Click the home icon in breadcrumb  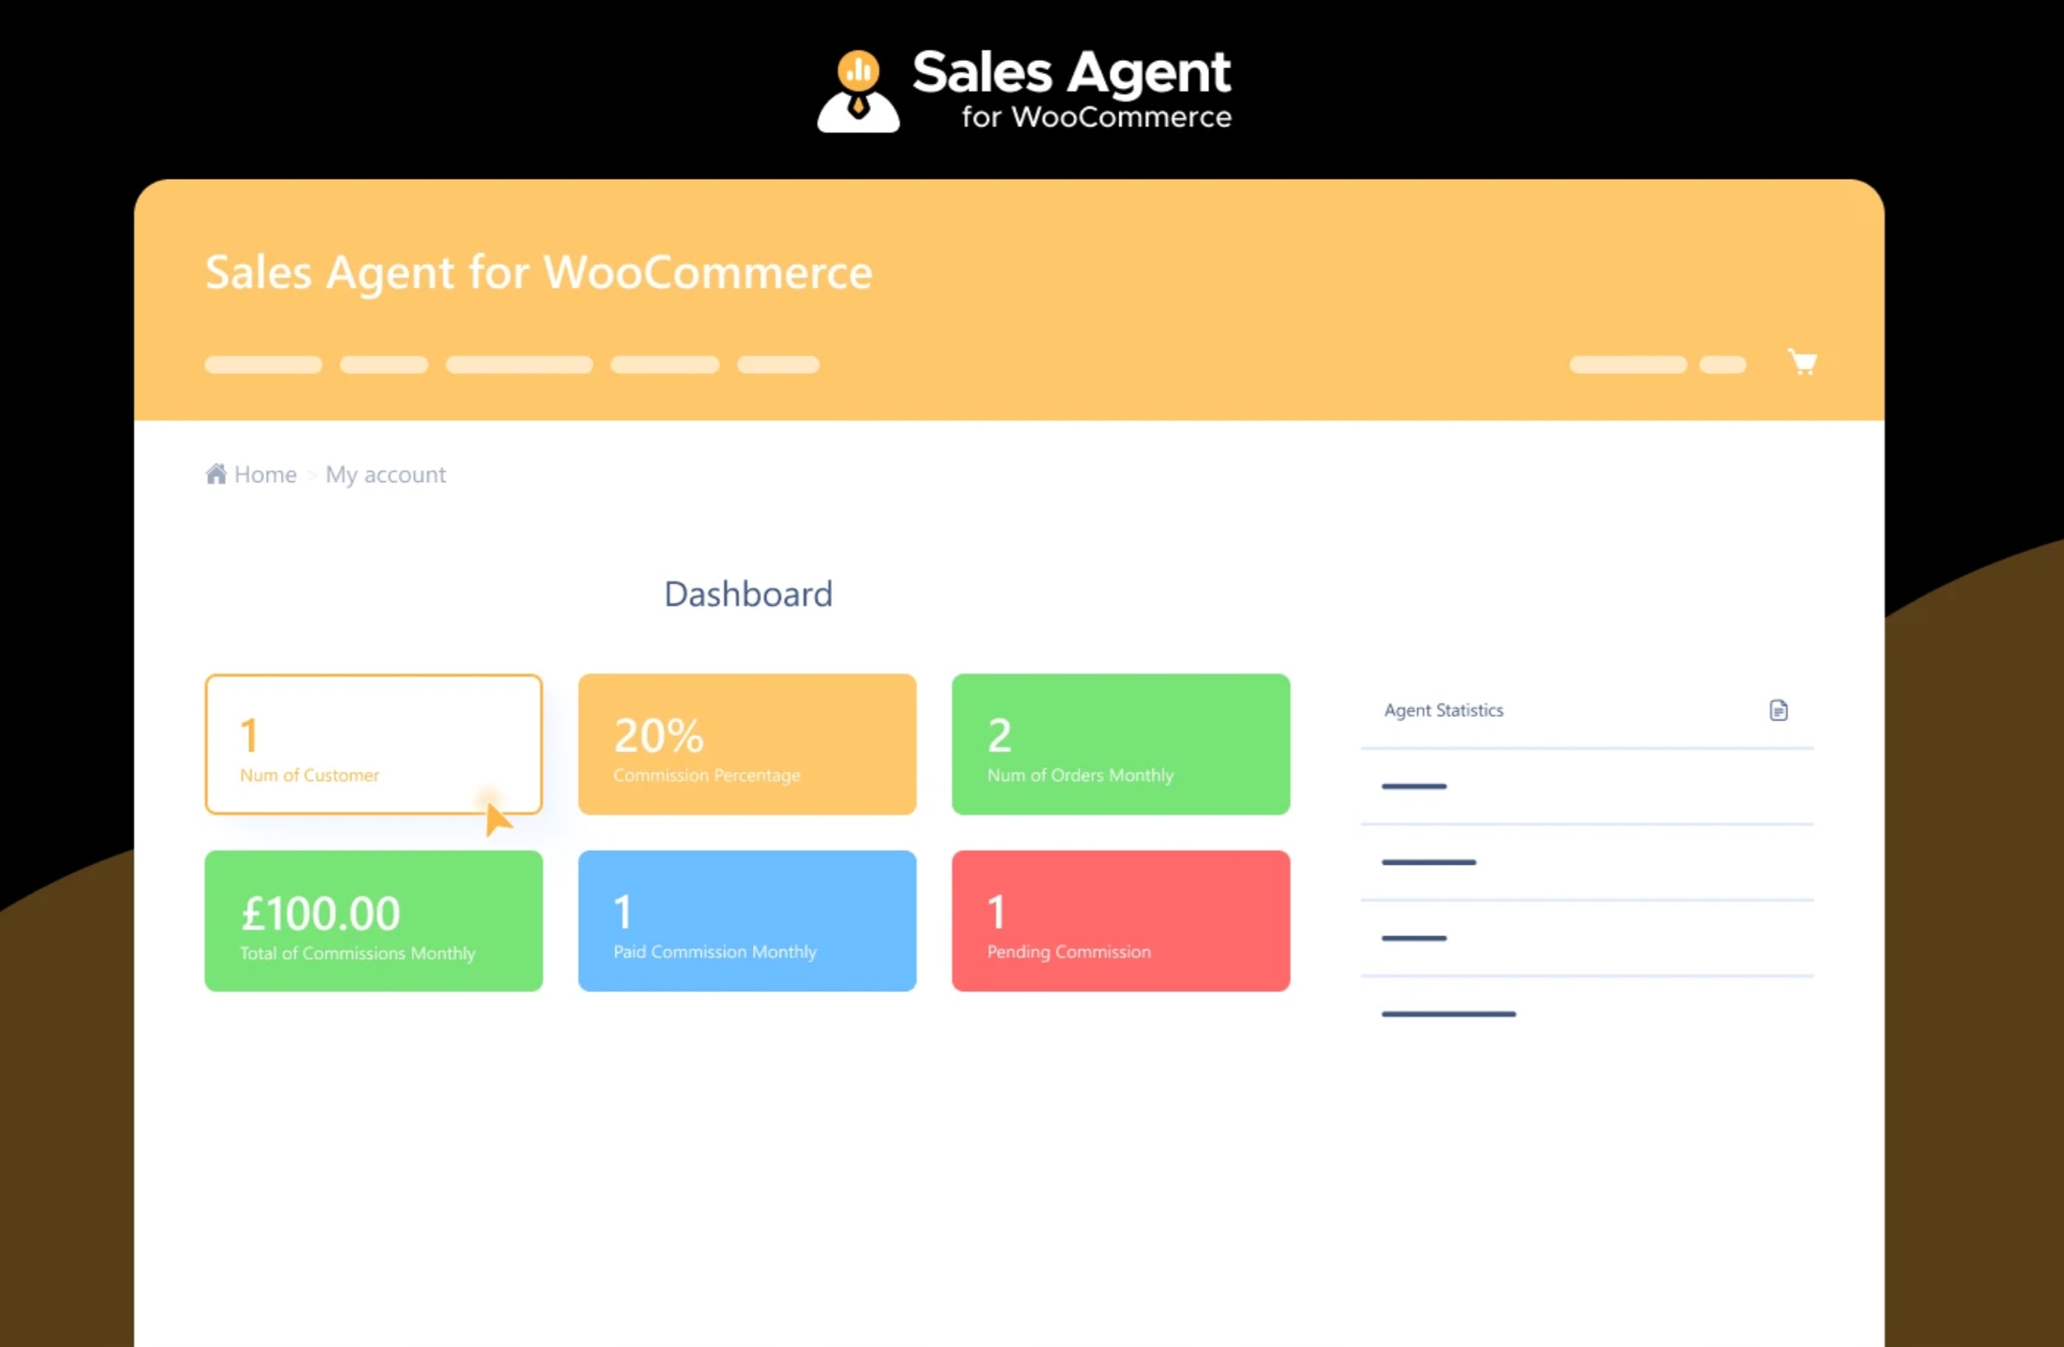(x=215, y=473)
